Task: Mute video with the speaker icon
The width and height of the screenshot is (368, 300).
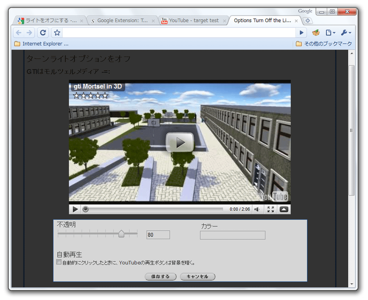Action: tap(257, 209)
